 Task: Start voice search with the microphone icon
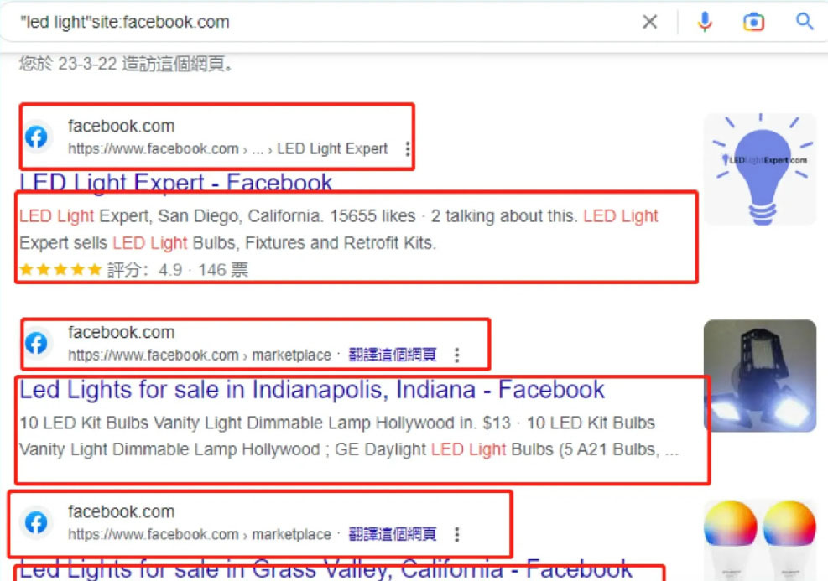(705, 22)
